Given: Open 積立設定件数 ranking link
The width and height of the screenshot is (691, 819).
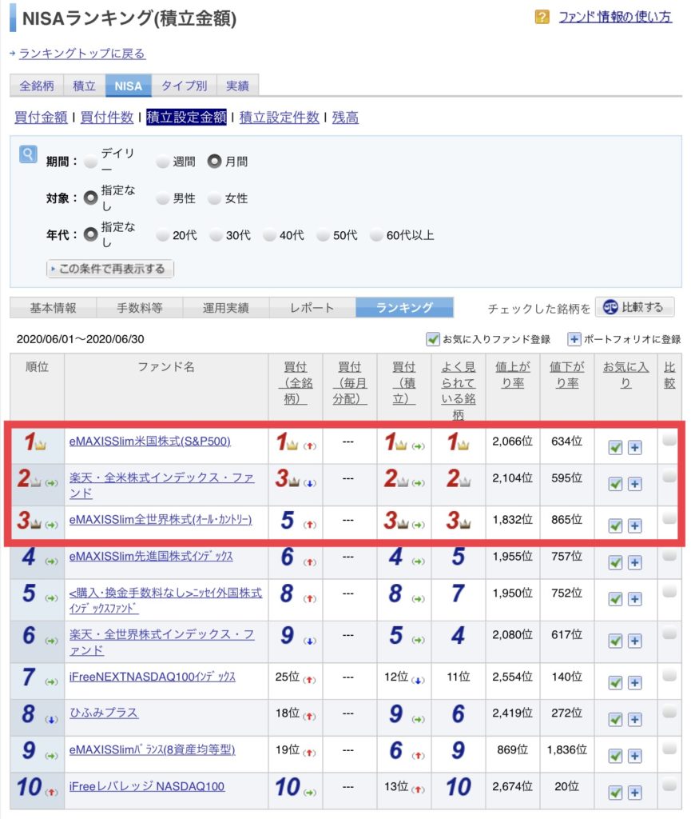Looking at the screenshot, I should (279, 117).
